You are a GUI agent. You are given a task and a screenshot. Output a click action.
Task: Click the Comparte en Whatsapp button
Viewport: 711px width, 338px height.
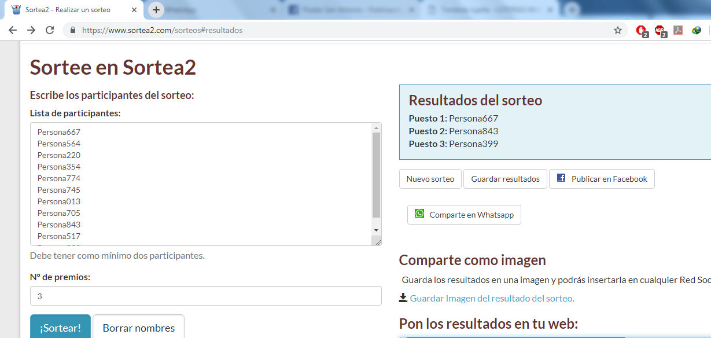(x=464, y=215)
